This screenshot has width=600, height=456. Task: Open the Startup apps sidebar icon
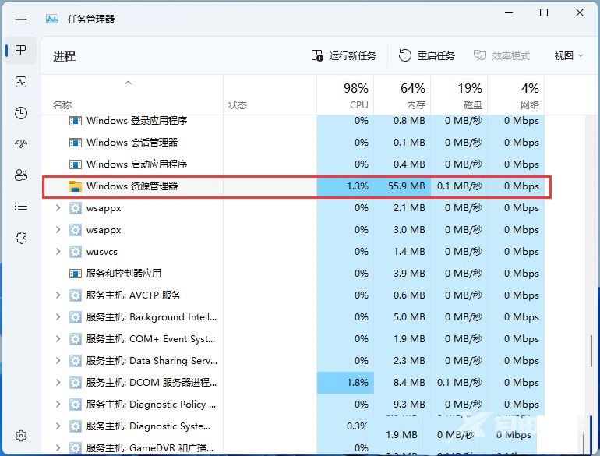pyautogui.click(x=21, y=144)
